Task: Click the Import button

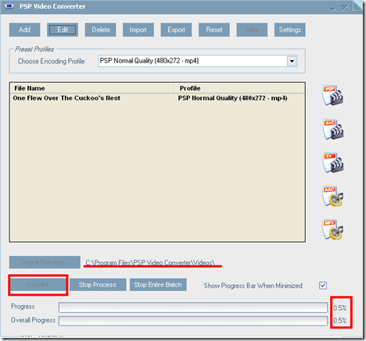Action: point(138,30)
